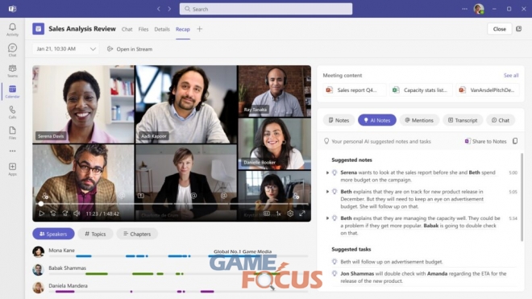The height and width of the screenshot is (299, 532).
Task: Mute the recording volume speaker icon
Action: 77,214
